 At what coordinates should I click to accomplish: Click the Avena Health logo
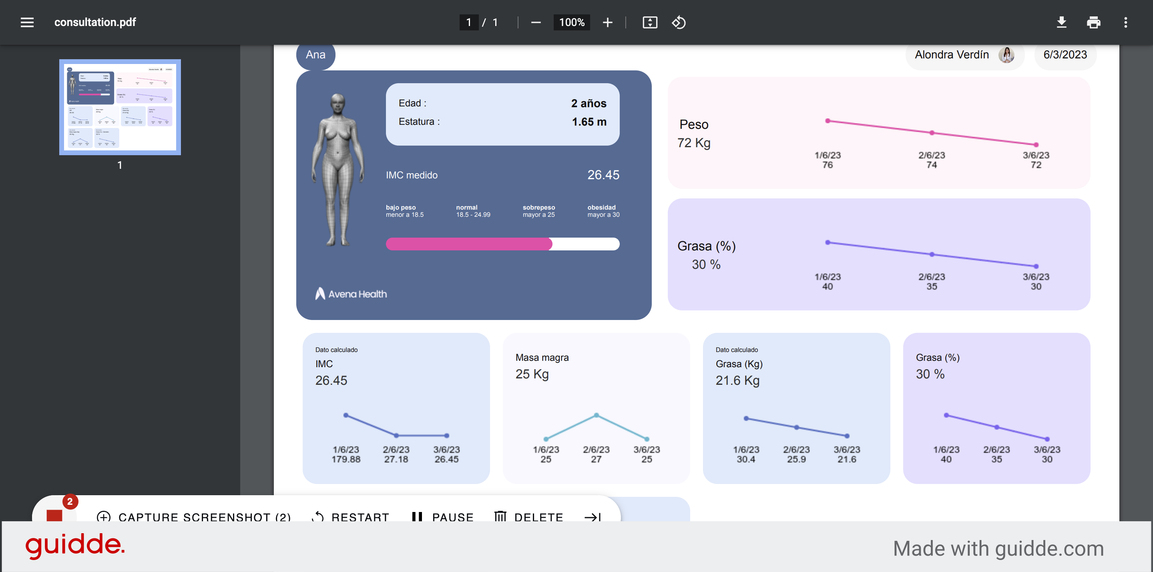[351, 294]
